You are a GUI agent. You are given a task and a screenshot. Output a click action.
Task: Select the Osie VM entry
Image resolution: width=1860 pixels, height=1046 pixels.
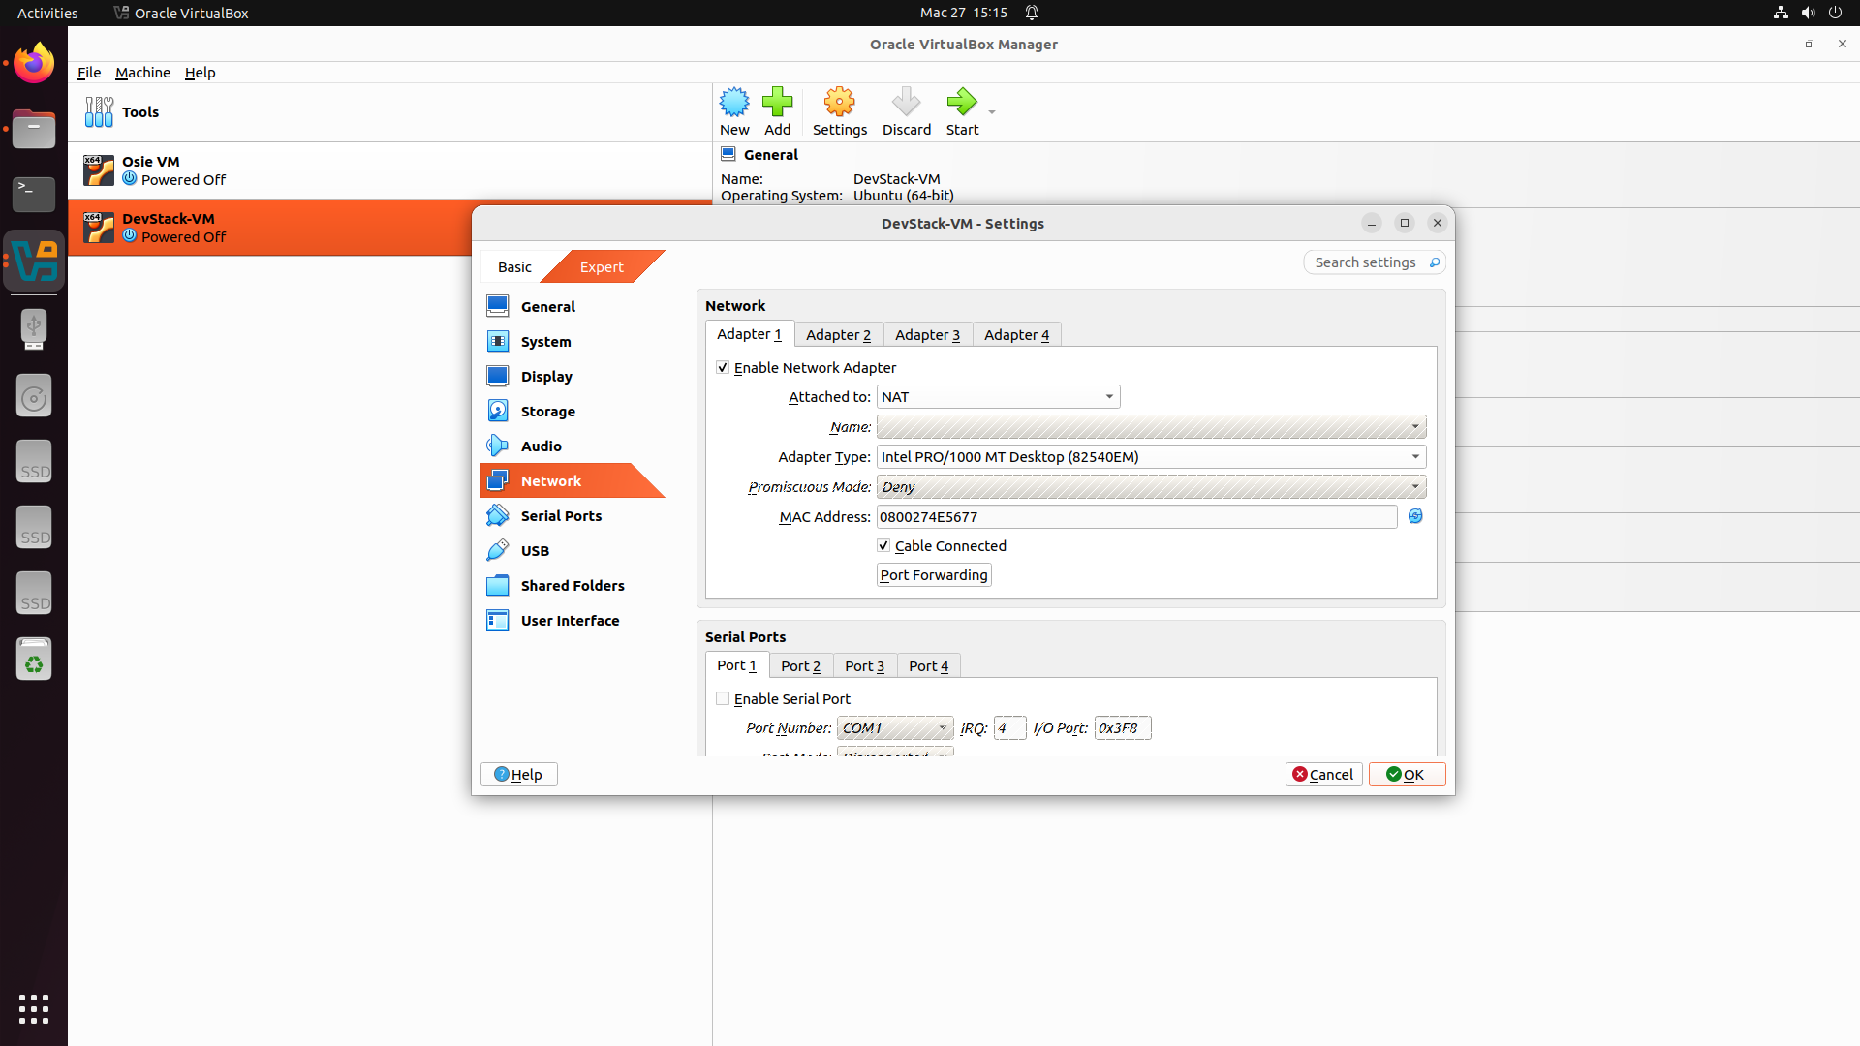[389, 170]
